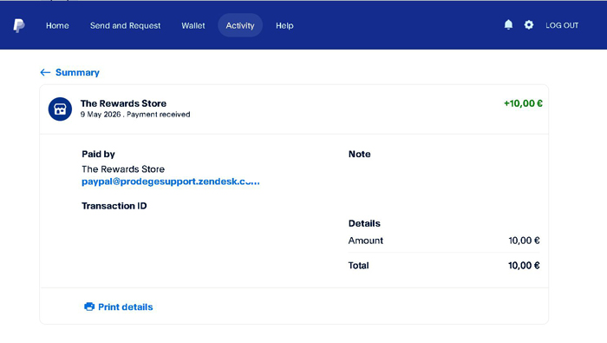Screen dimensions: 607x343
Task: Click The Rewards Store bold header title
Action: [x=123, y=103]
